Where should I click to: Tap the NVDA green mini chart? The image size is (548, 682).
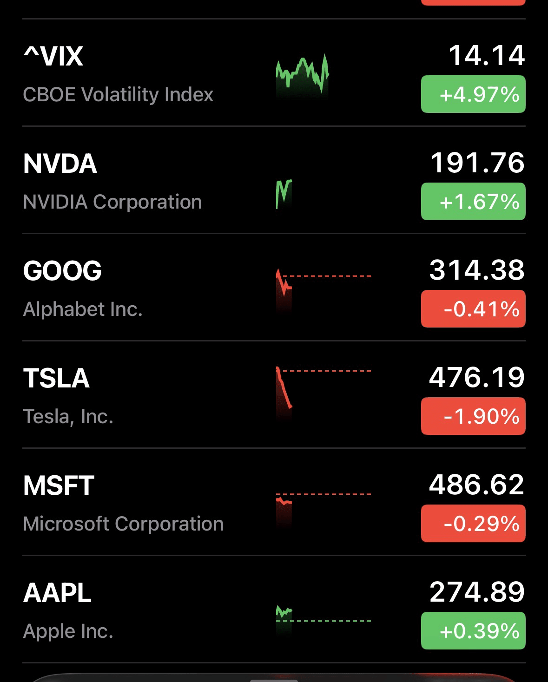(284, 194)
